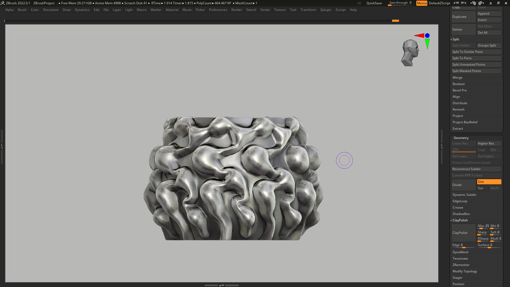
Task: Click the ClayPolish Edge slider
Action: [464, 245]
